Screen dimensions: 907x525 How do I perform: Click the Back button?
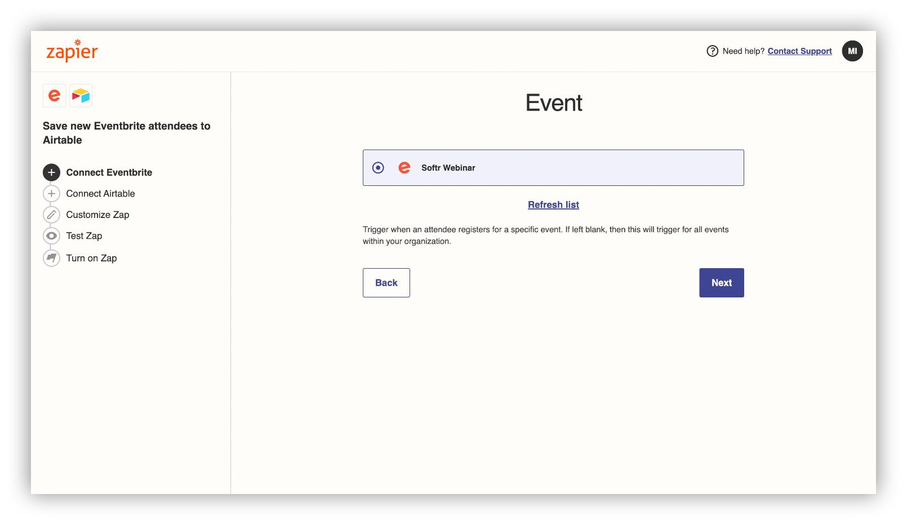click(386, 283)
